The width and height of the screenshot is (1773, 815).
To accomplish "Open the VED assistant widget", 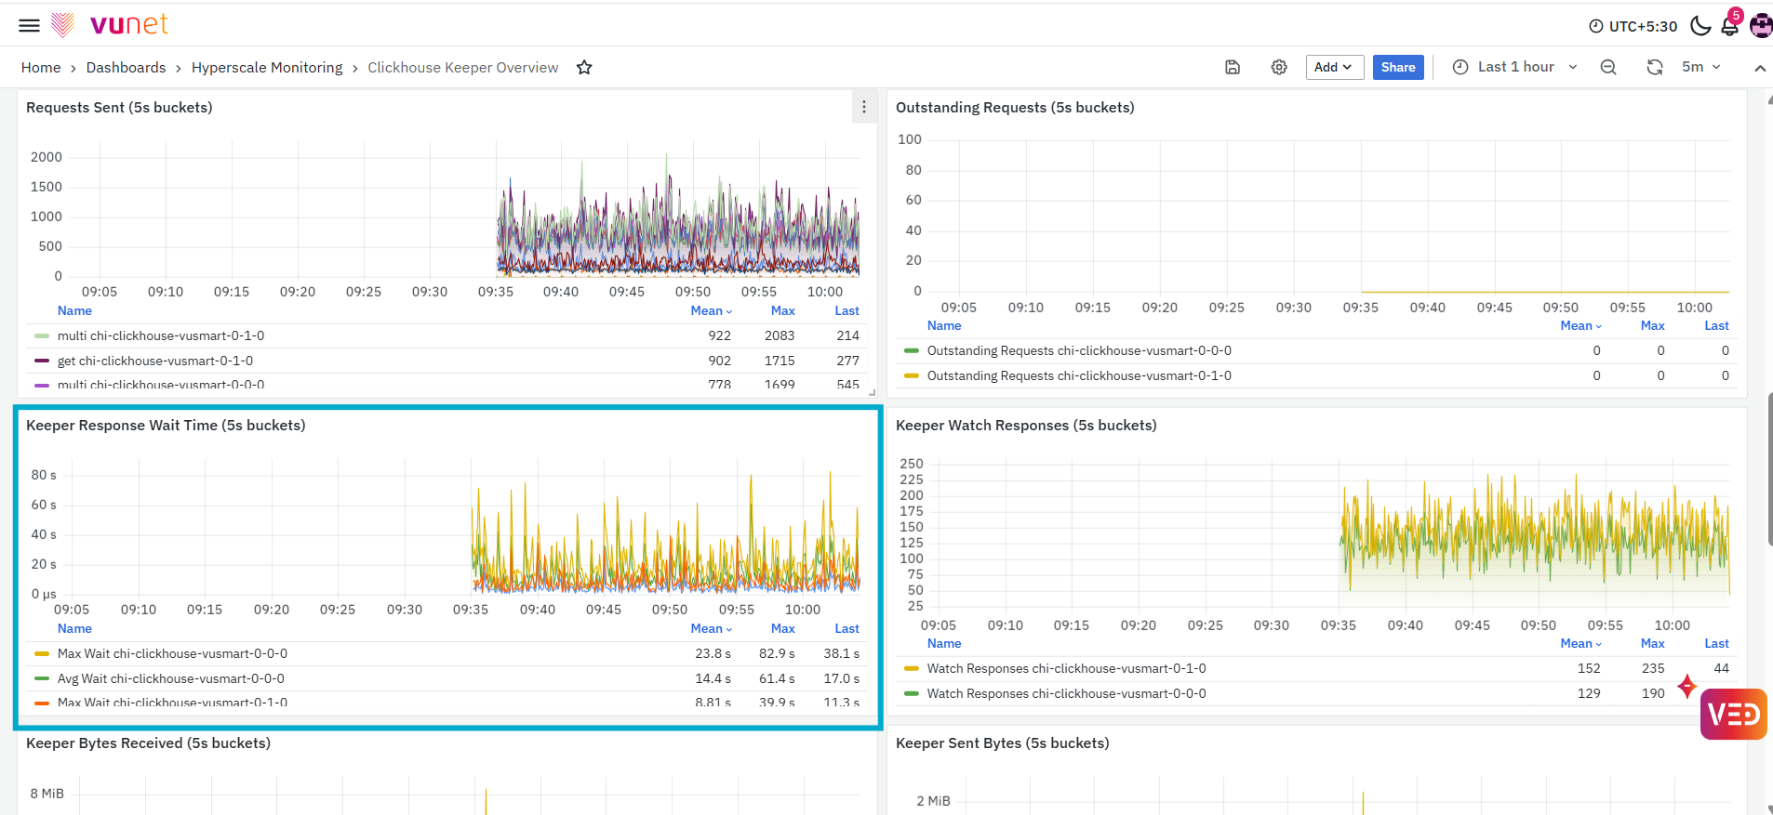I will (x=1733, y=714).
